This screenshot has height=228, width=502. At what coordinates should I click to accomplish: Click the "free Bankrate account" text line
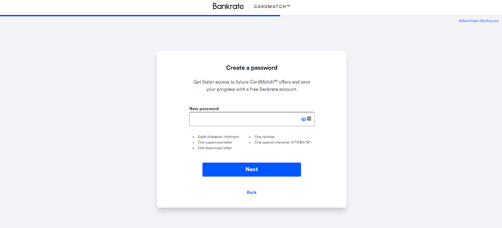(252, 89)
